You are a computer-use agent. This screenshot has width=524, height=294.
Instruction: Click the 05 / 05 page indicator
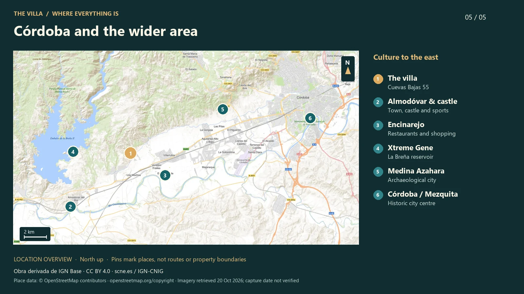pyautogui.click(x=476, y=17)
